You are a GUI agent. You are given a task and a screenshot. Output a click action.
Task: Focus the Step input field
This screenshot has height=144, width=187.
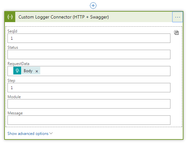[x=89, y=88]
